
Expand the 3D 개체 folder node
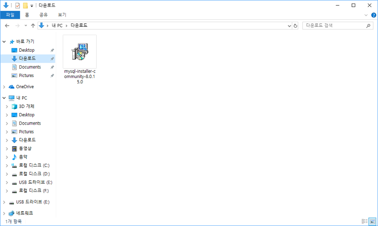7,107
